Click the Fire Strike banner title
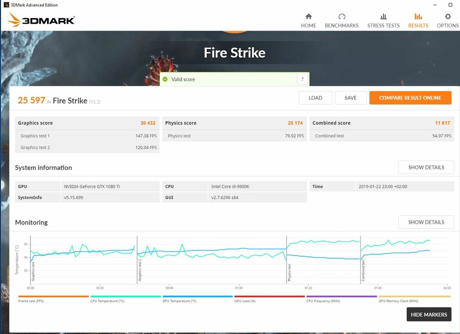460x334 pixels. point(235,53)
